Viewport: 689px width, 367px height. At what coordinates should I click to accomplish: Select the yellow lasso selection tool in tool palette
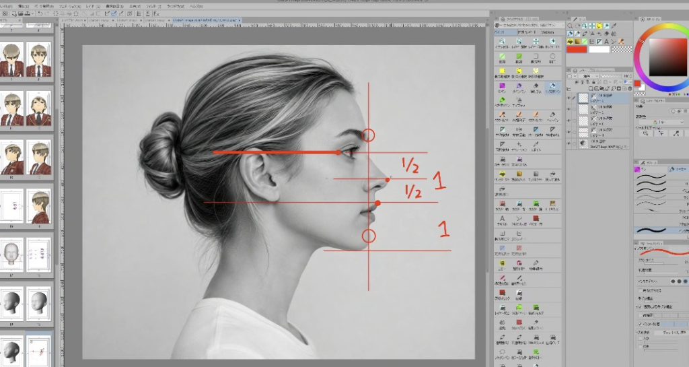point(600,26)
